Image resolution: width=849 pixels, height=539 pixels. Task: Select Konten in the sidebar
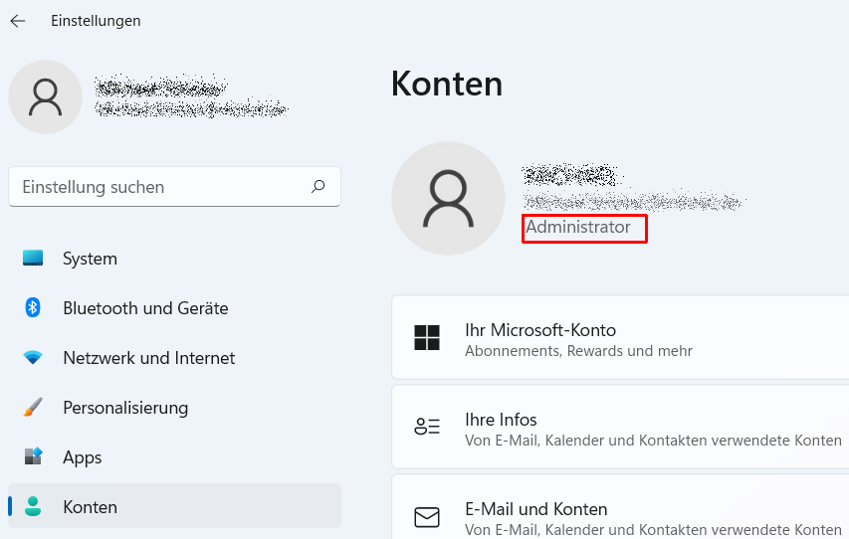pyautogui.click(x=174, y=506)
